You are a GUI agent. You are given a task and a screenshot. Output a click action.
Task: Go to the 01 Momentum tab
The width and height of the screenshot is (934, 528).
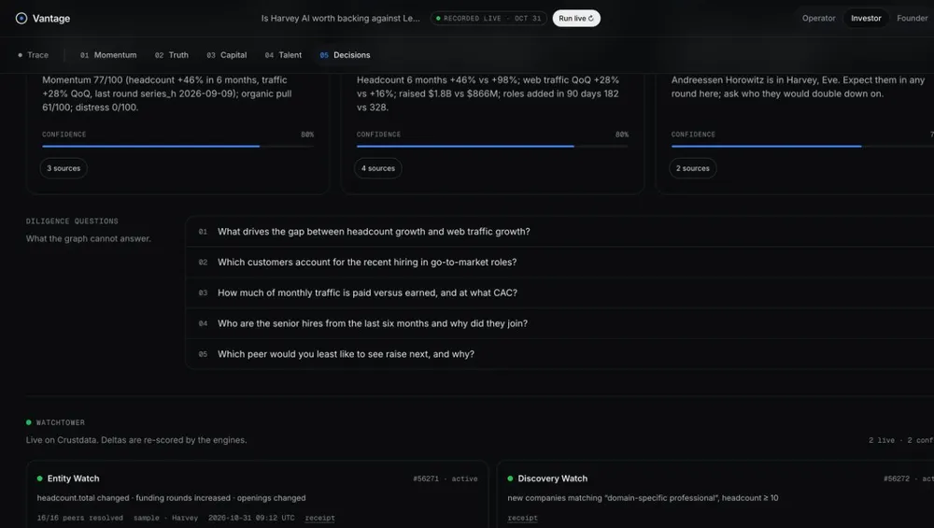(108, 55)
